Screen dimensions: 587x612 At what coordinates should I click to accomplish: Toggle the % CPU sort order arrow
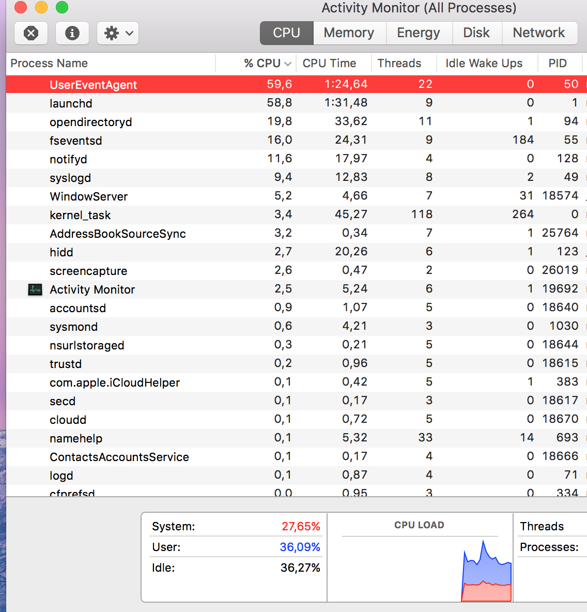[x=288, y=64]
